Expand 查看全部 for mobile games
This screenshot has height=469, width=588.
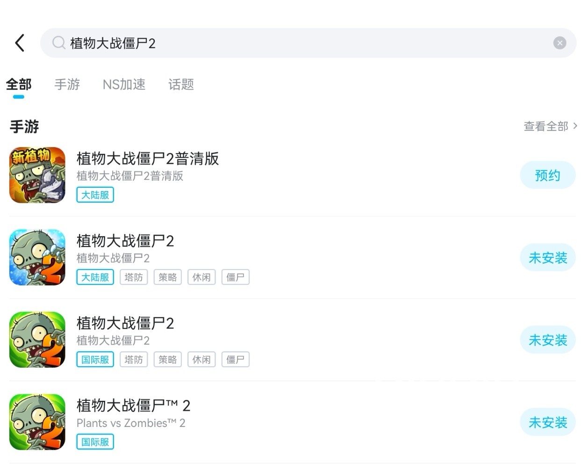550,126
